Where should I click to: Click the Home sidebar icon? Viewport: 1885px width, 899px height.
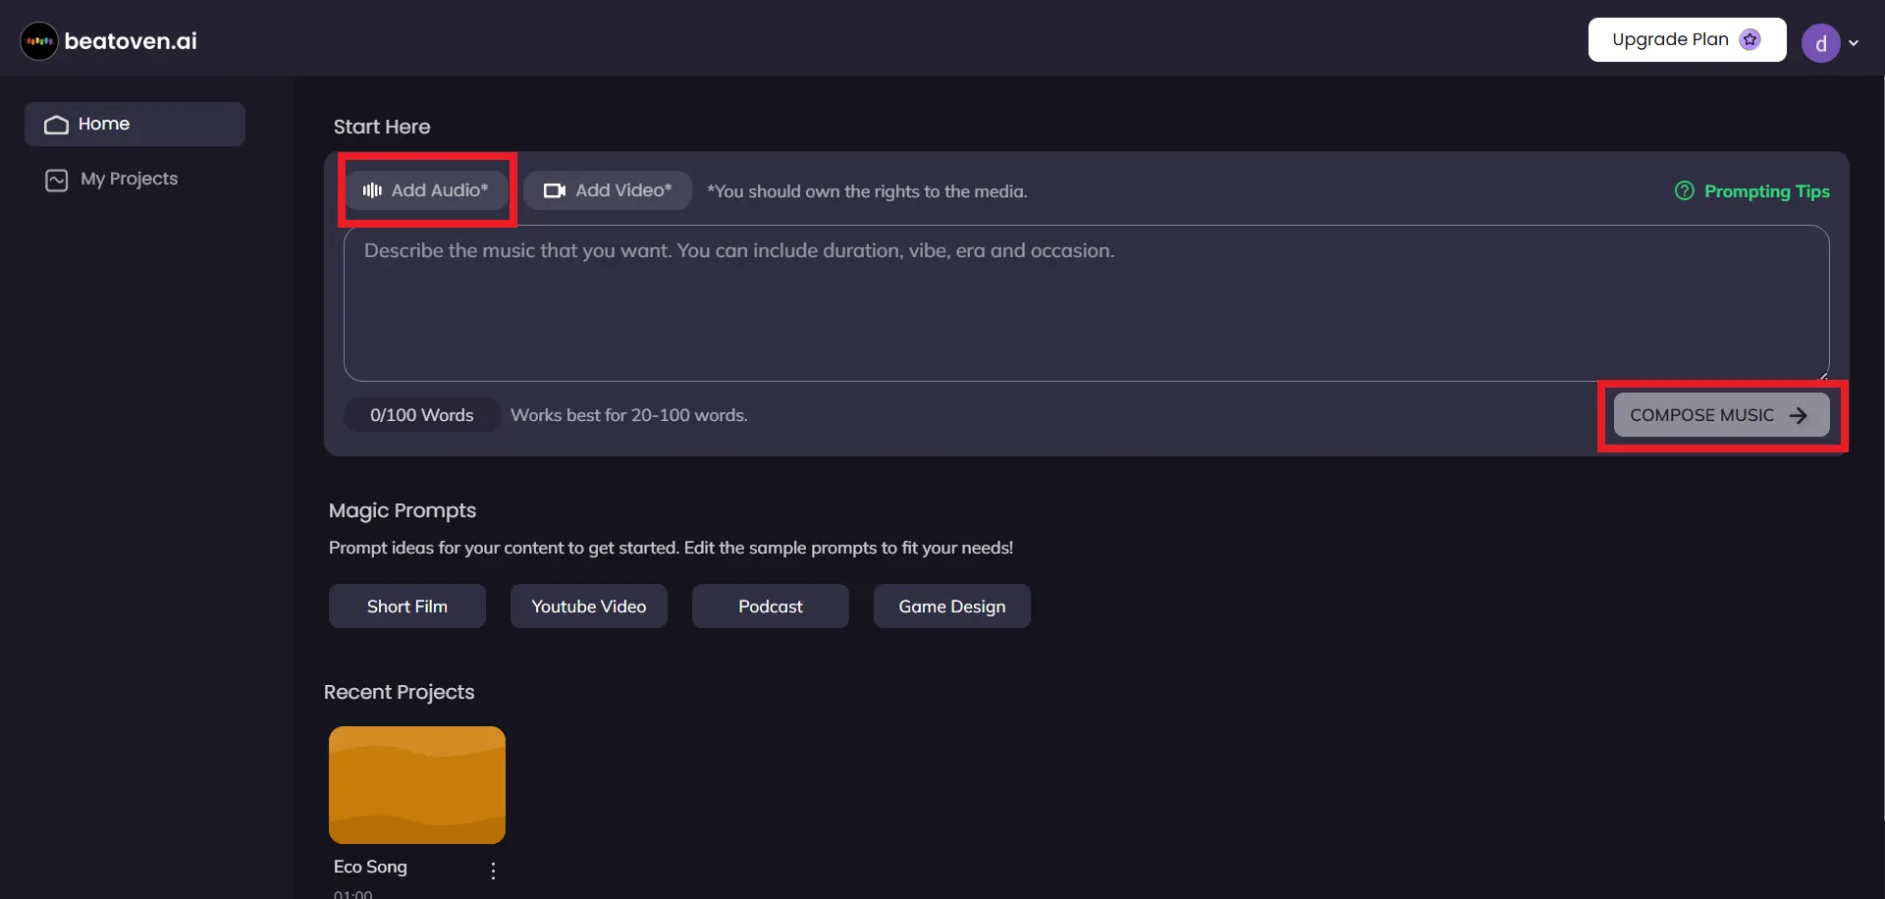[x=56, y=125]
